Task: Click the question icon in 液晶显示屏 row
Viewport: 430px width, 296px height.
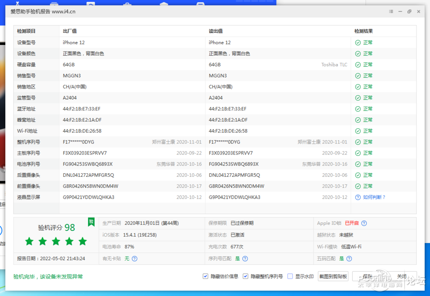Action: point(358,197)
